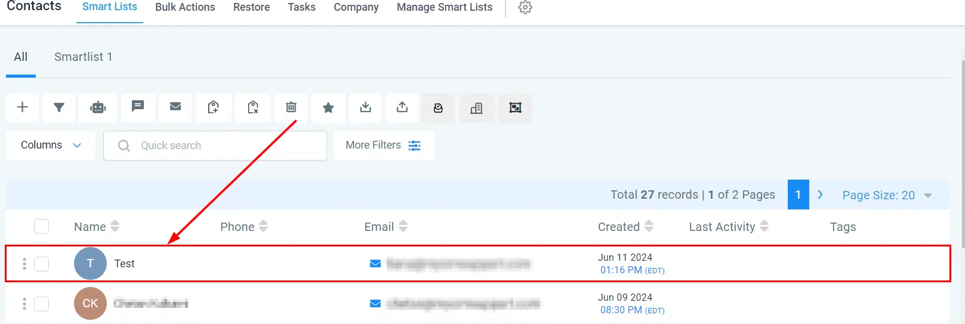965x324 pixels.
Task: Open the Company tab
Action: [356, 7]
